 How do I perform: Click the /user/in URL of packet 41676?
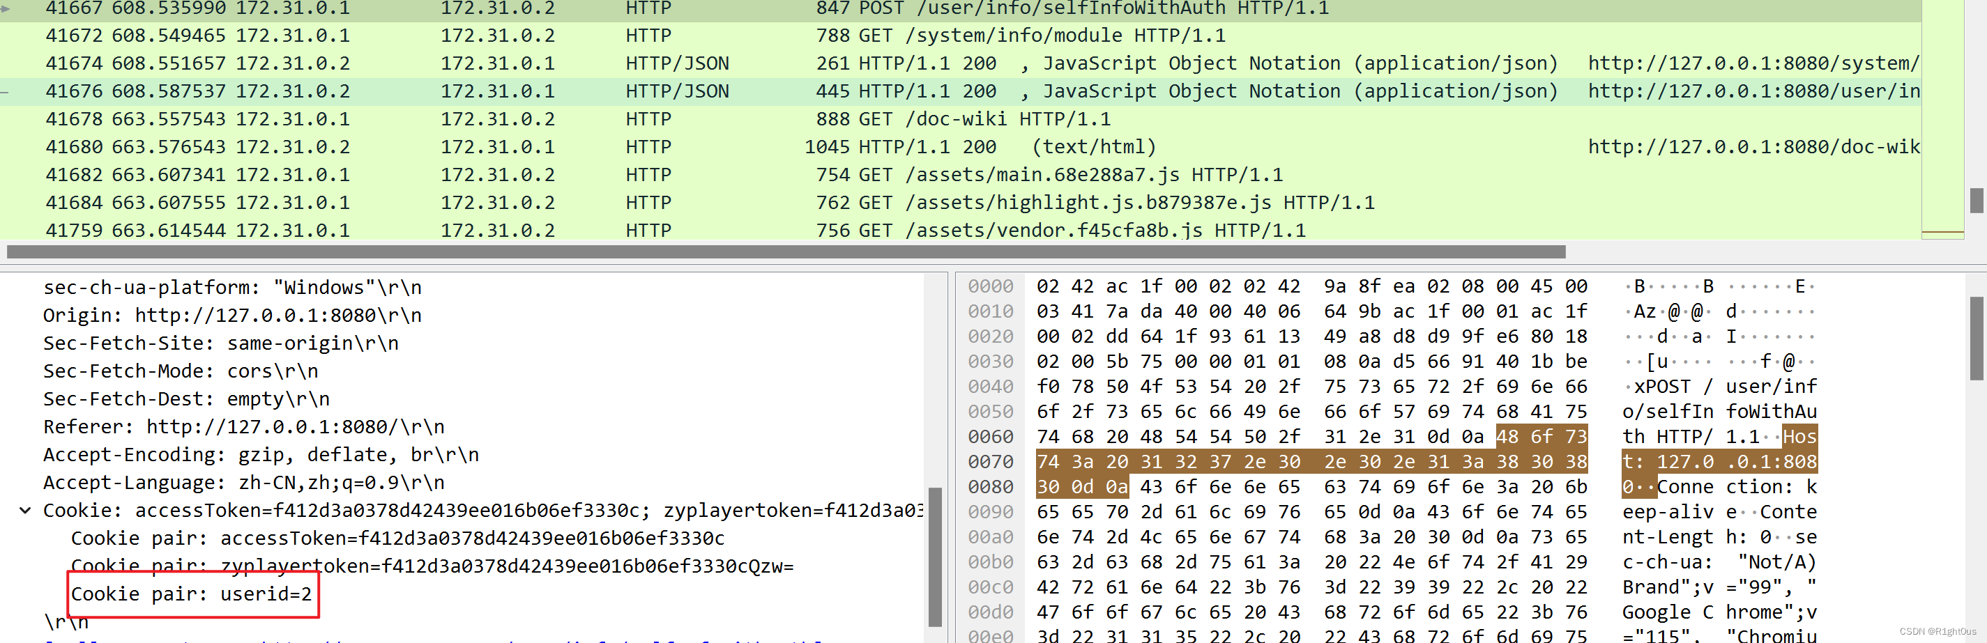coord(1753,91)
